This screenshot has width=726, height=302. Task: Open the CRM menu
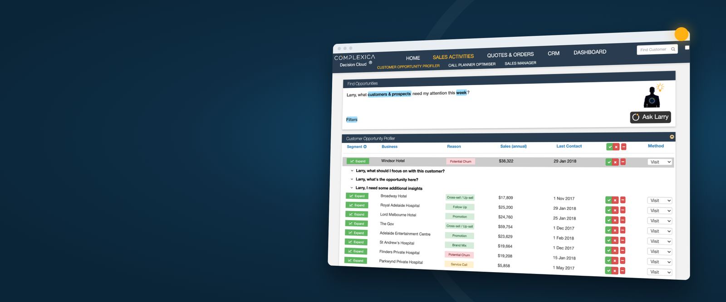pos(554,53)
